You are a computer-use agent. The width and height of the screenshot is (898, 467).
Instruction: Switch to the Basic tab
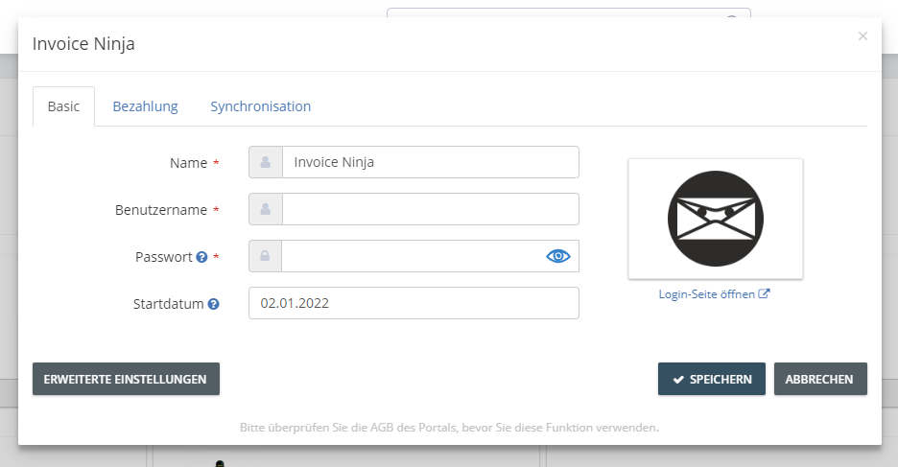pos(63,106)
